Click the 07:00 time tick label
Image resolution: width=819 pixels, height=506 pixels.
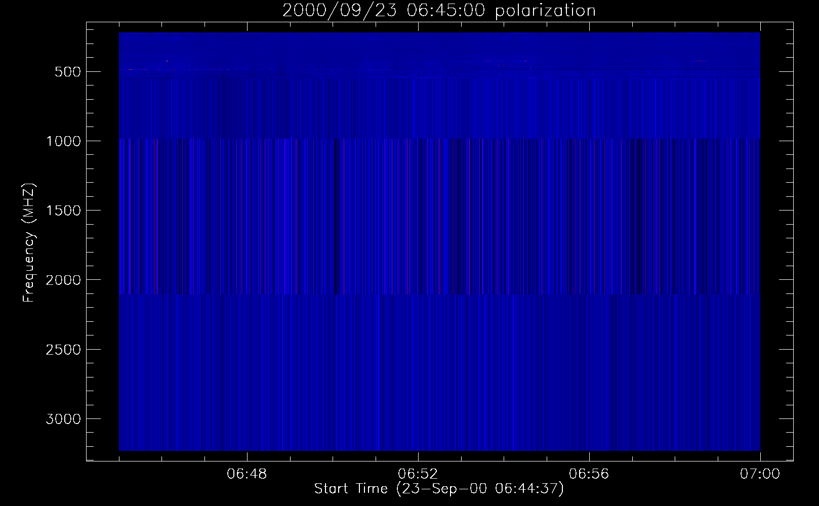(x=760, y=474)
